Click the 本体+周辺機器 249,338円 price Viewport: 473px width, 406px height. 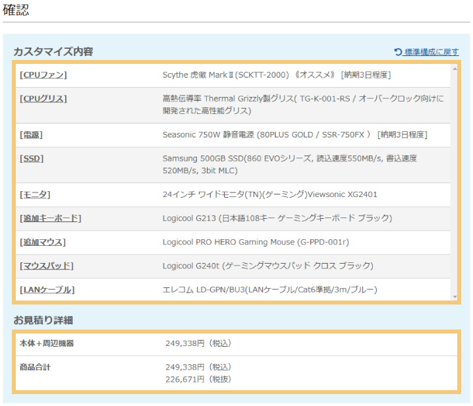tap(198, 343)
